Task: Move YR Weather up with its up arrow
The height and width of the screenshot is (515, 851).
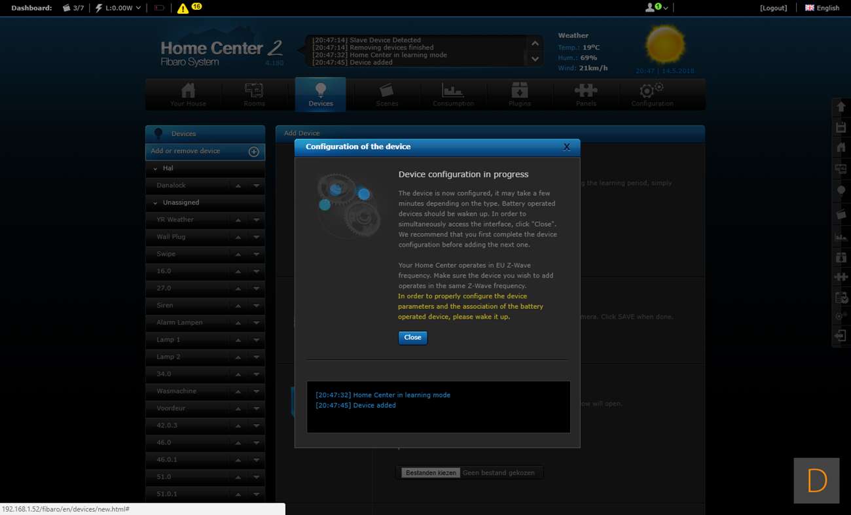Action: (238, 220)
